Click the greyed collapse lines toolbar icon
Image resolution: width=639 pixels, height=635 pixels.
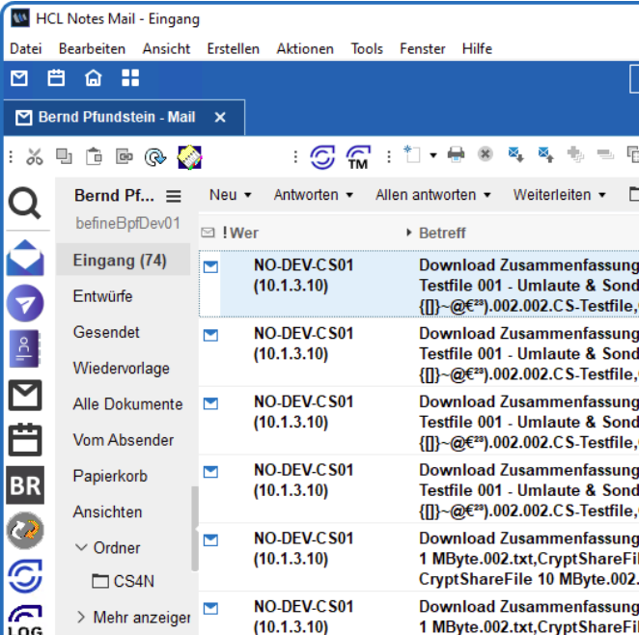[x=605, y=154]
